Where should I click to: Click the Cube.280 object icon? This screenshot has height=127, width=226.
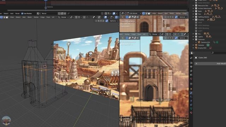196,58
